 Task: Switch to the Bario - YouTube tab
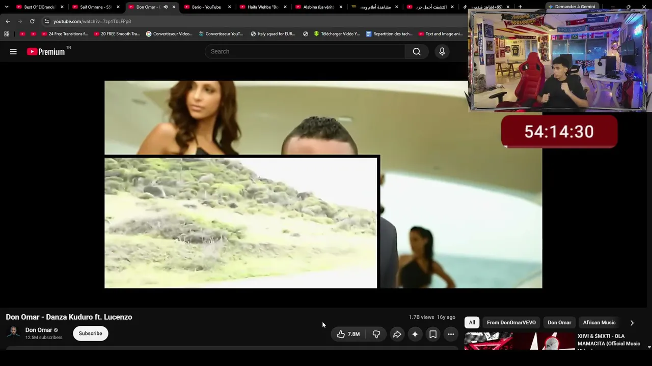[x=207, y=7]
